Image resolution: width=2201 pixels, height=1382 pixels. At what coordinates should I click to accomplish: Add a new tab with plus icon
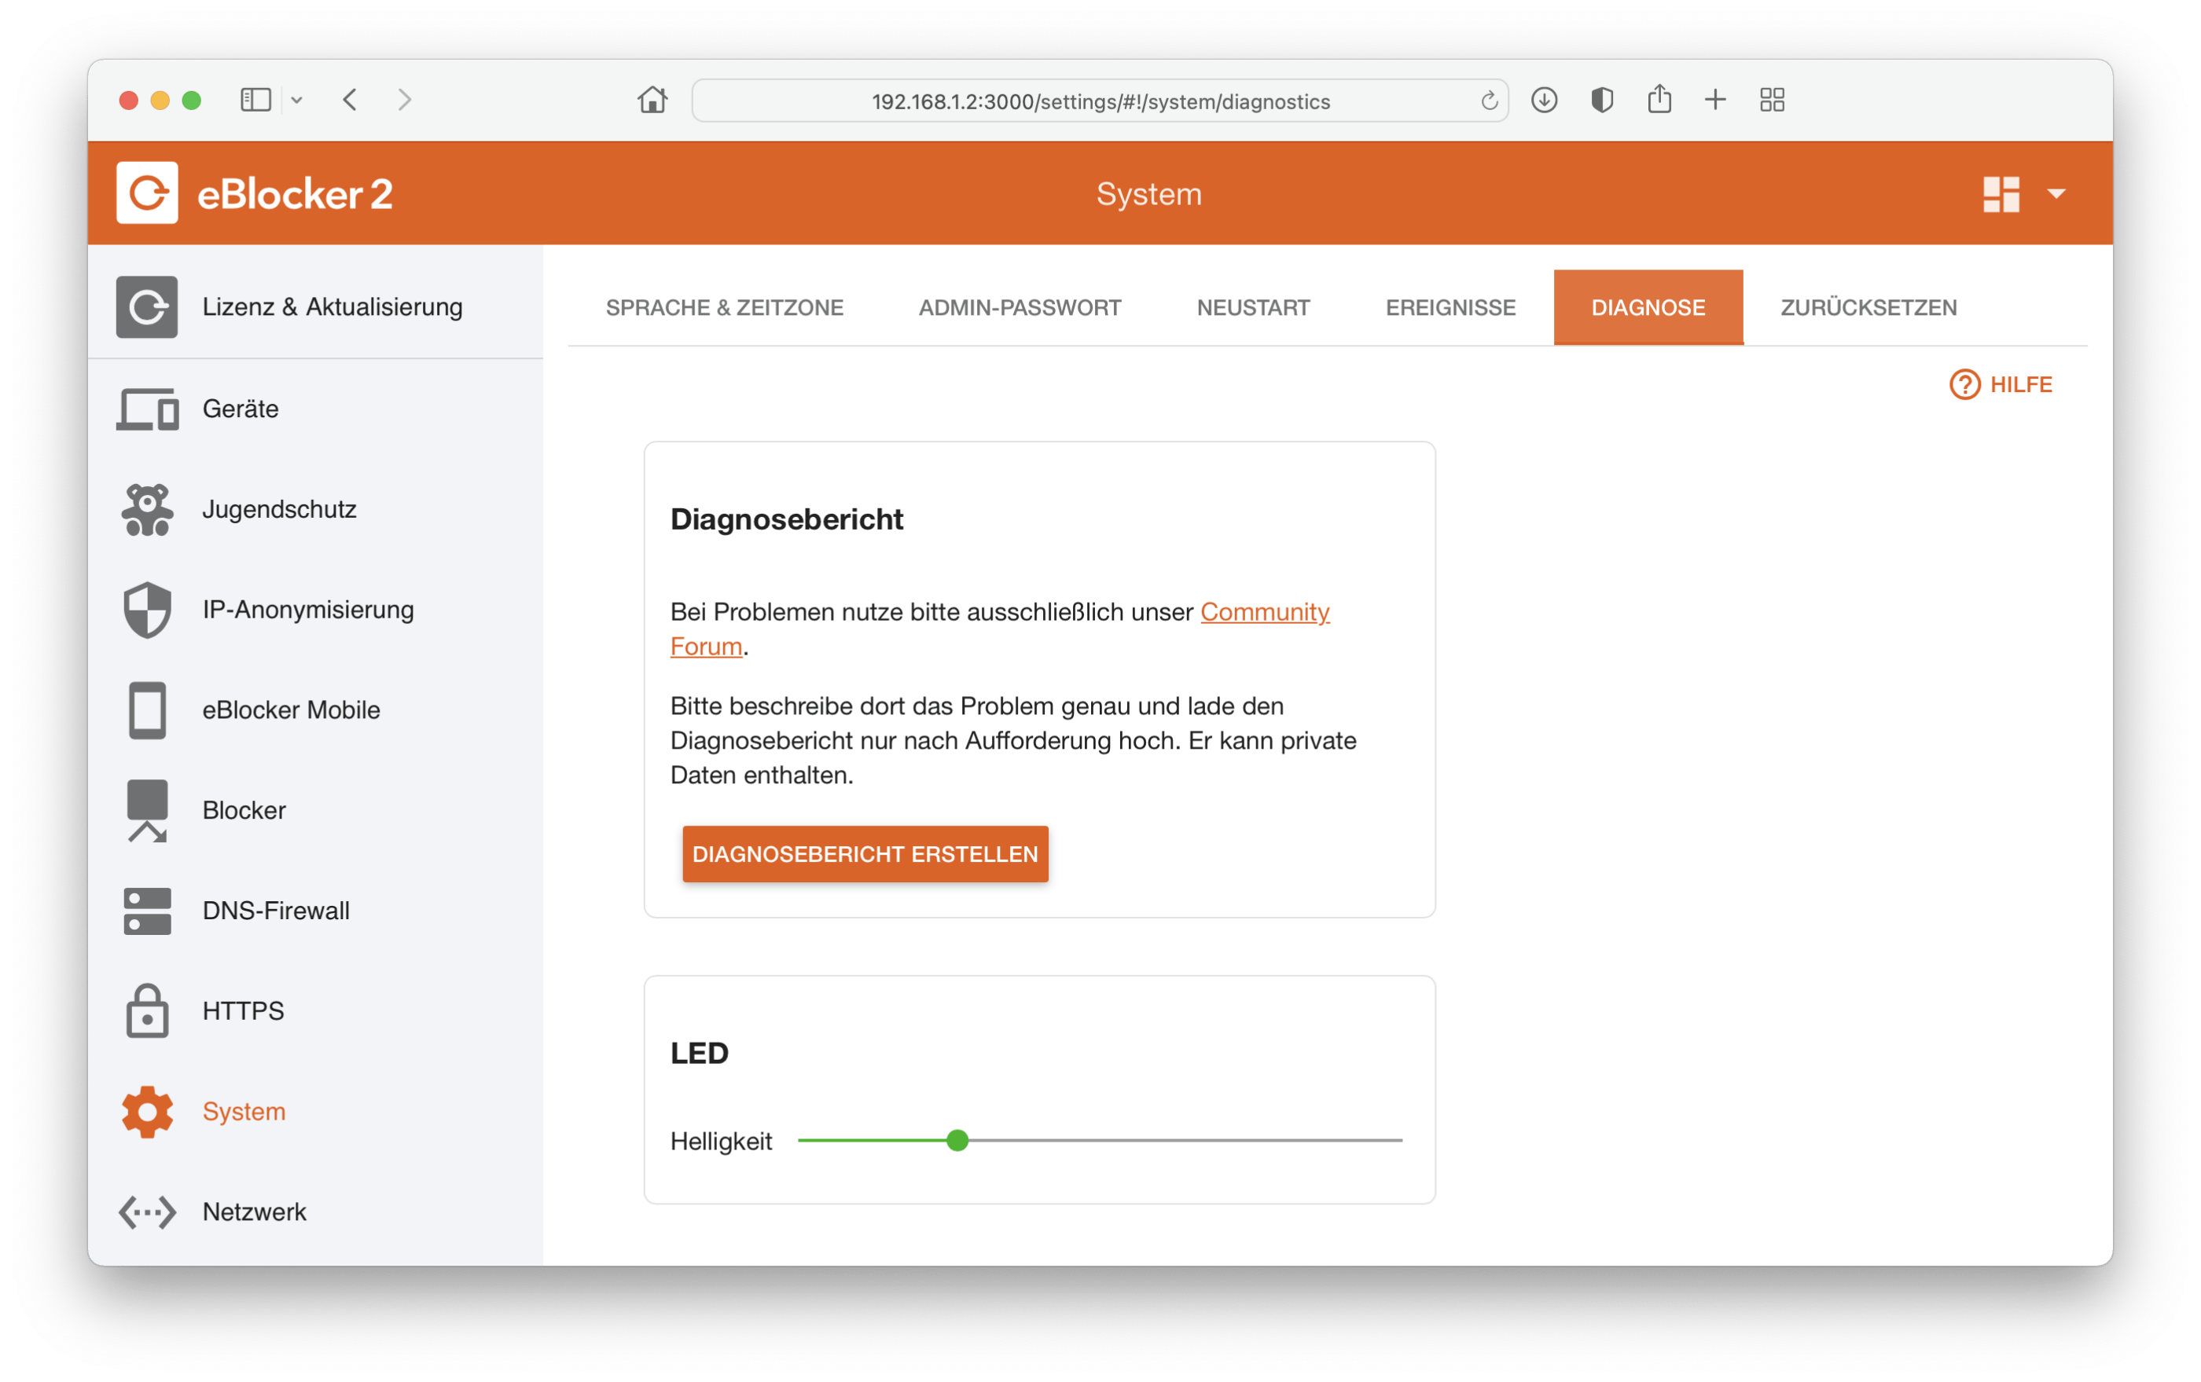click(1716, 100)
